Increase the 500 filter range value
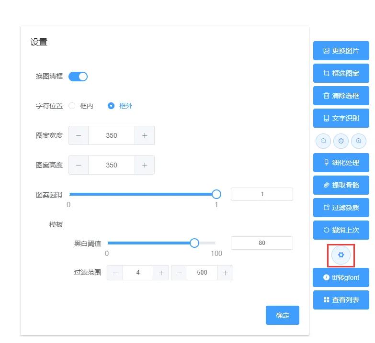375x343 pixels. (225, 273)
